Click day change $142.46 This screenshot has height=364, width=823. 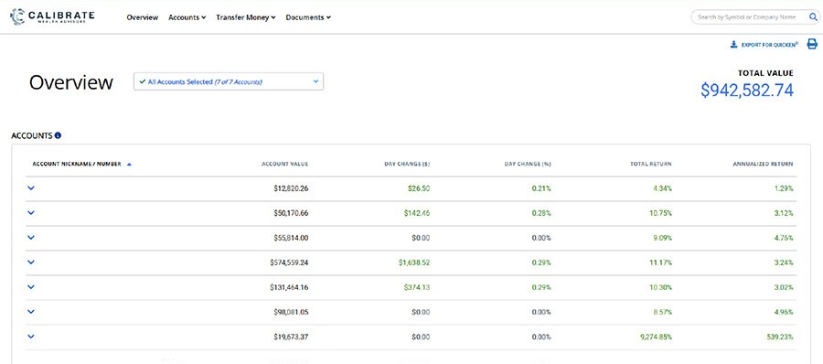pyautogui.click(x=417, y=213)
